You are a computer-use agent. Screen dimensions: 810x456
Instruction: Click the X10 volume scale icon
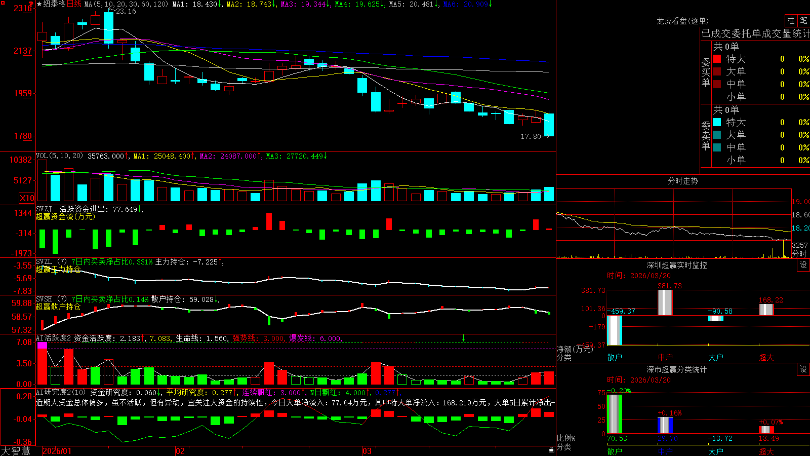coord(27,198)
